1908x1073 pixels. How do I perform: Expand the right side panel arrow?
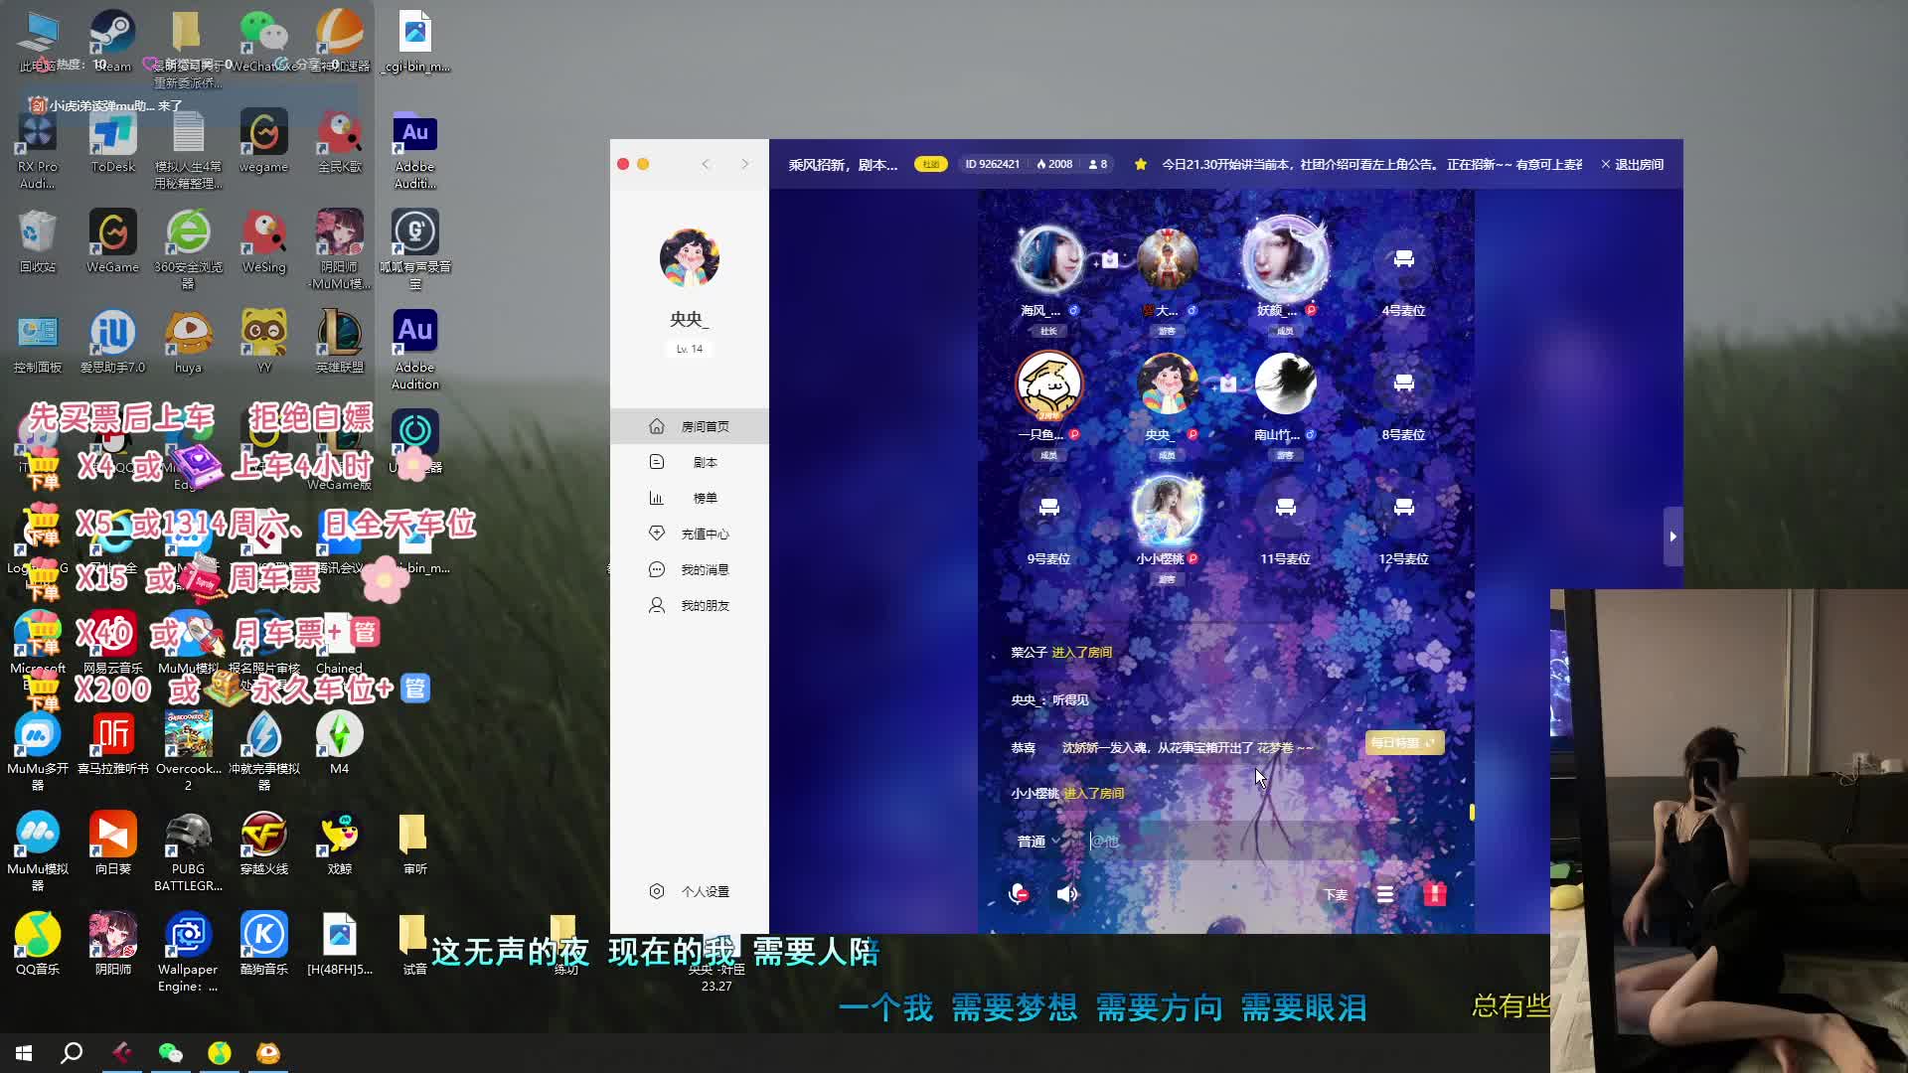click(1672, 536)
